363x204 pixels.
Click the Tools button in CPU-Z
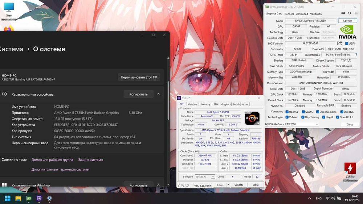click(220, 185)
